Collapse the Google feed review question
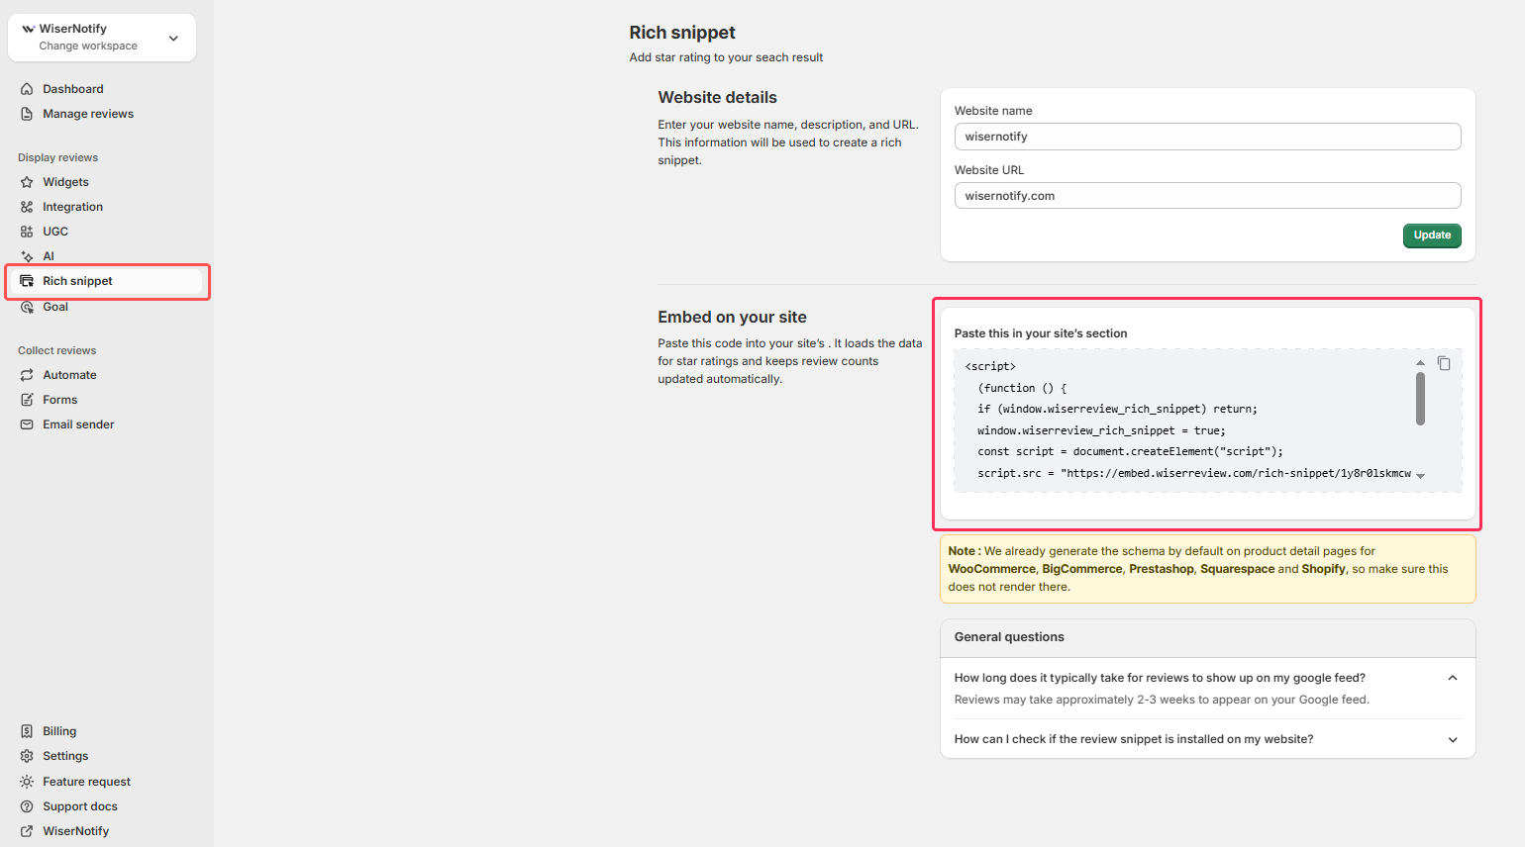The height and width of the screenshot is (847, 1525). click(x=1453, y=677)
